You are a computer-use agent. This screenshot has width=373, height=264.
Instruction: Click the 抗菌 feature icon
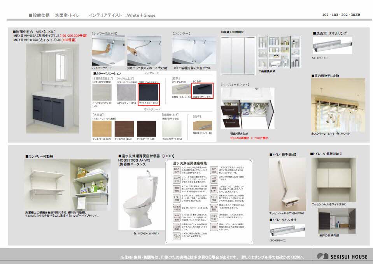(214, 226)
